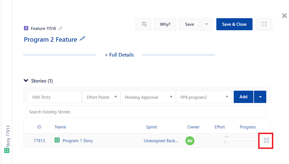Click the purple Feature type icon
The image size is (289, 164).
(26, 28)
